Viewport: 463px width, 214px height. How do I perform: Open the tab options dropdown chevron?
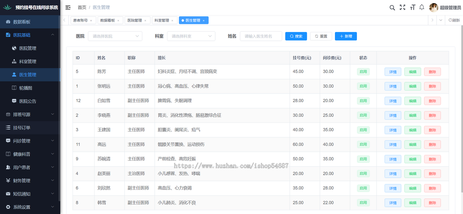tap(441, 20)
